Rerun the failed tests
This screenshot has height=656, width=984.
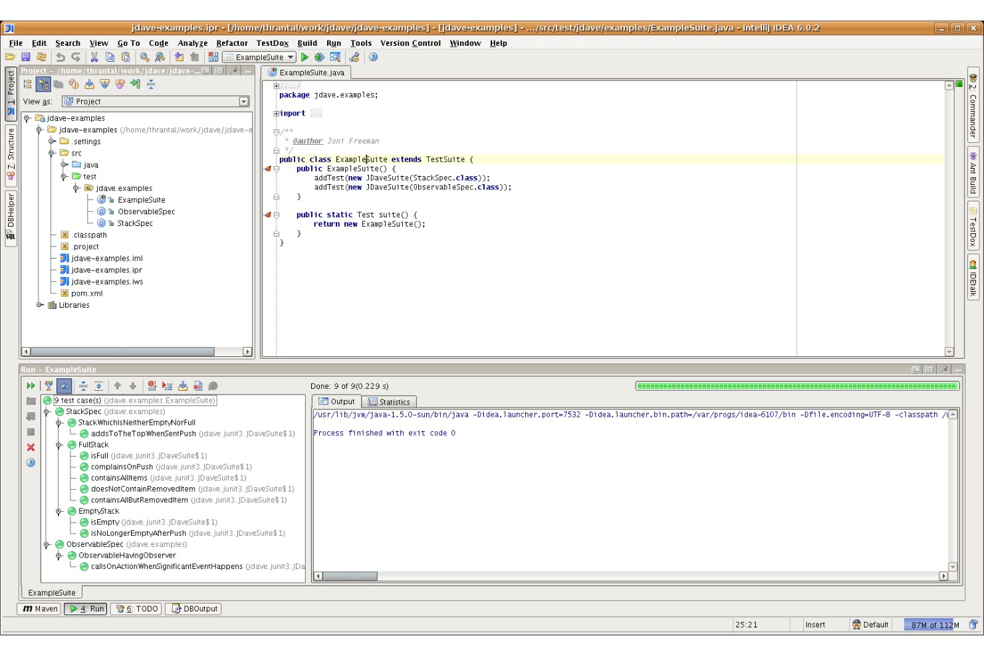[x=29, y=385]
